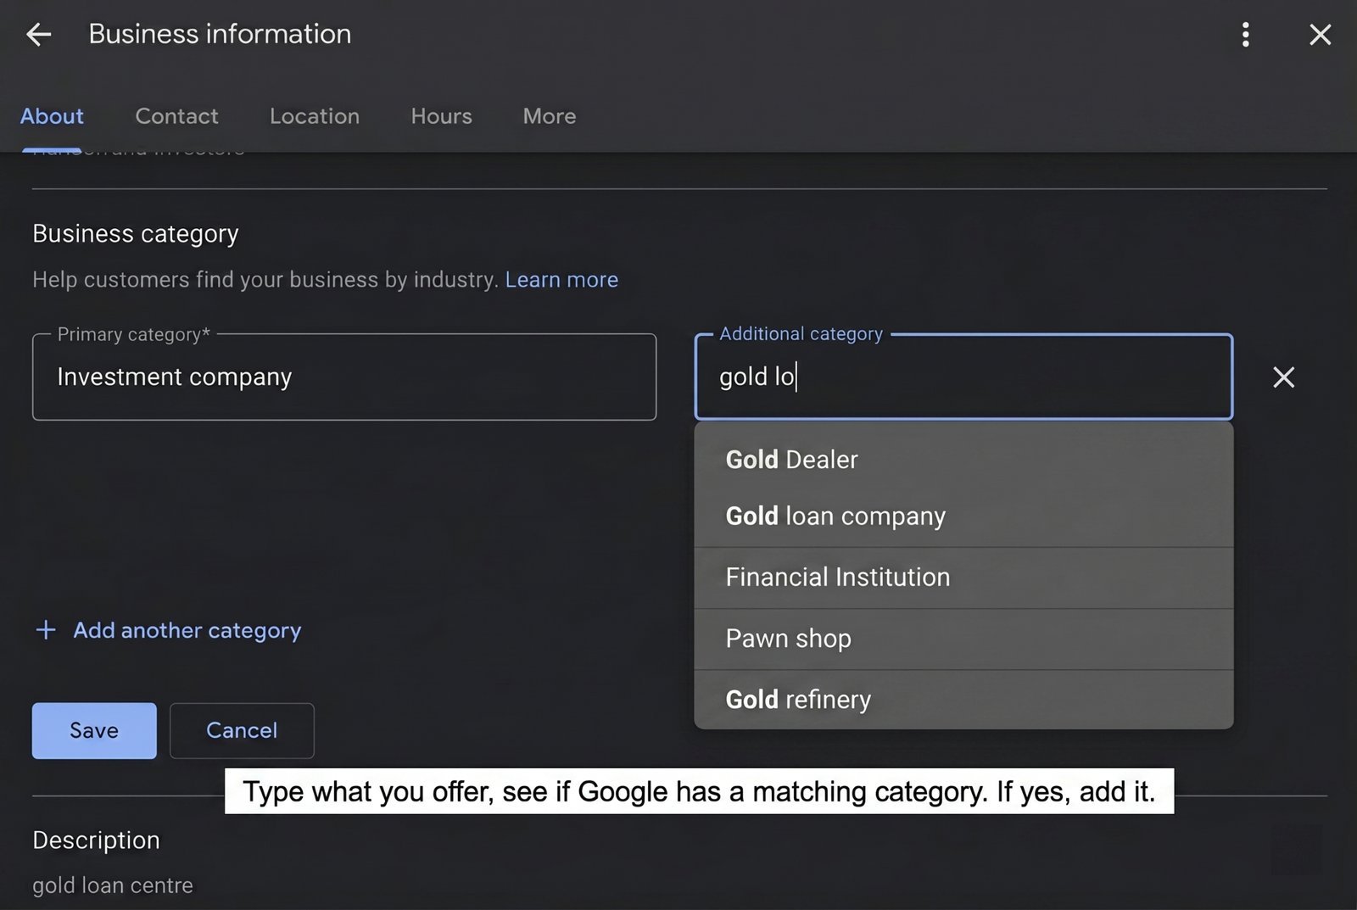
Task: Focus the Additional category input field
Action: (x=963, y=377)
